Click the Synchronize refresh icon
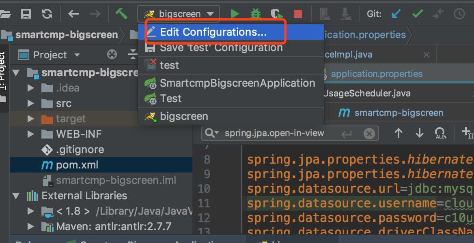This screenshot has height=243, width=474. (47, 14)
